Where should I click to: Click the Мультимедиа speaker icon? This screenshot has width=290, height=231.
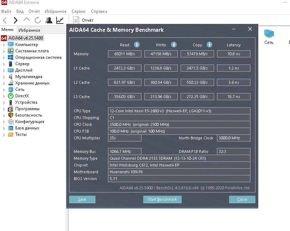(11, 76)
